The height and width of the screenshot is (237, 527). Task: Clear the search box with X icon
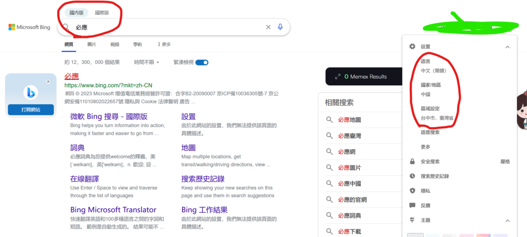point(268,27)
